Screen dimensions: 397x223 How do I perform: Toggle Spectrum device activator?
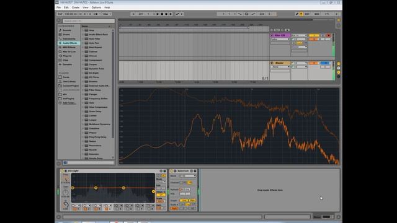[171, 171]
